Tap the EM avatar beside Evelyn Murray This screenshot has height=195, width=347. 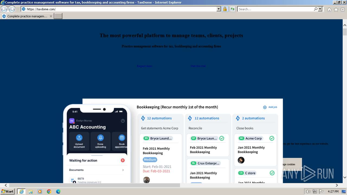coord(72,121)
